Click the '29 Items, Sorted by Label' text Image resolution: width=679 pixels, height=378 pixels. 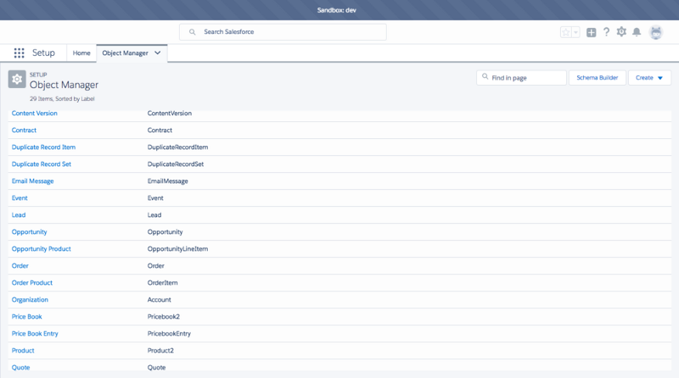pyautogui.click(x=62, y=98)
